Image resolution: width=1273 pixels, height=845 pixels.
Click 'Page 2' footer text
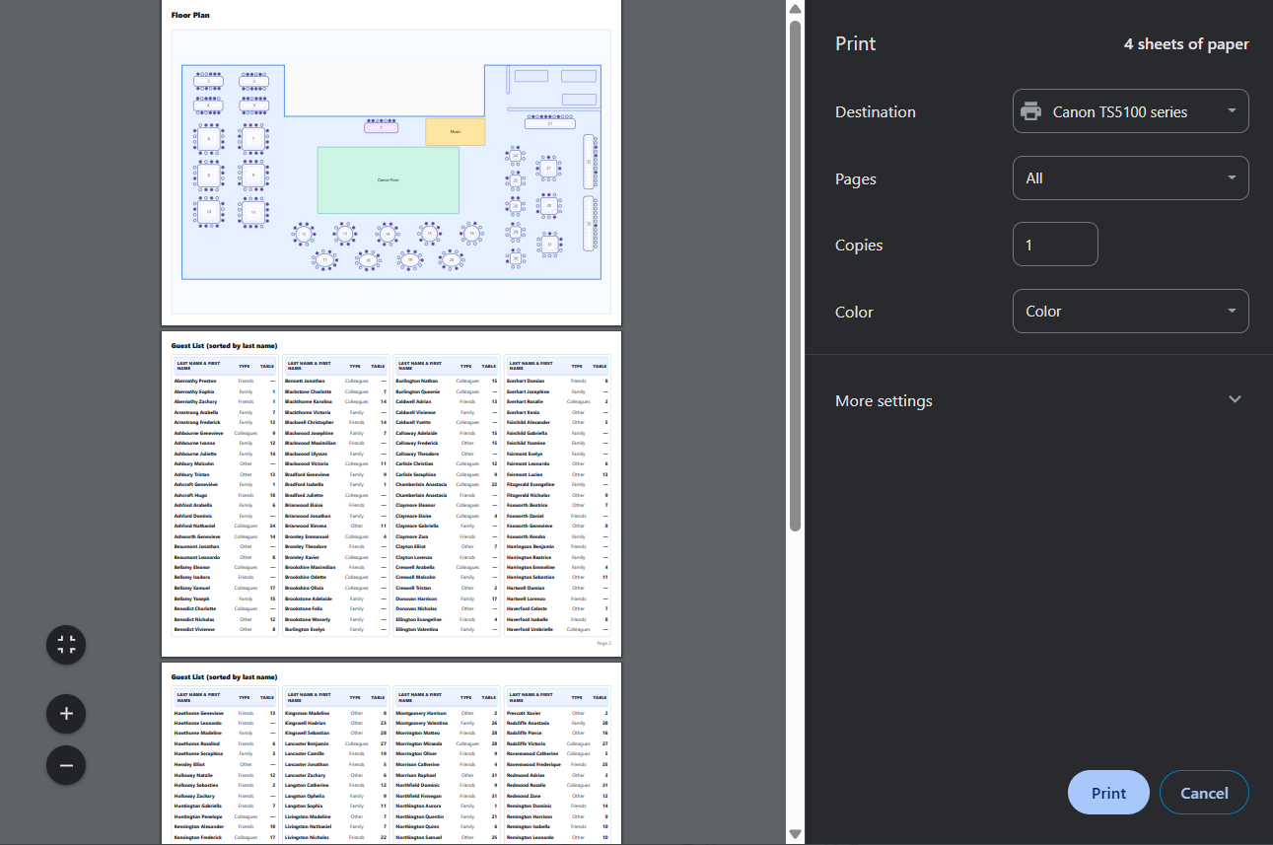[603, 643]
